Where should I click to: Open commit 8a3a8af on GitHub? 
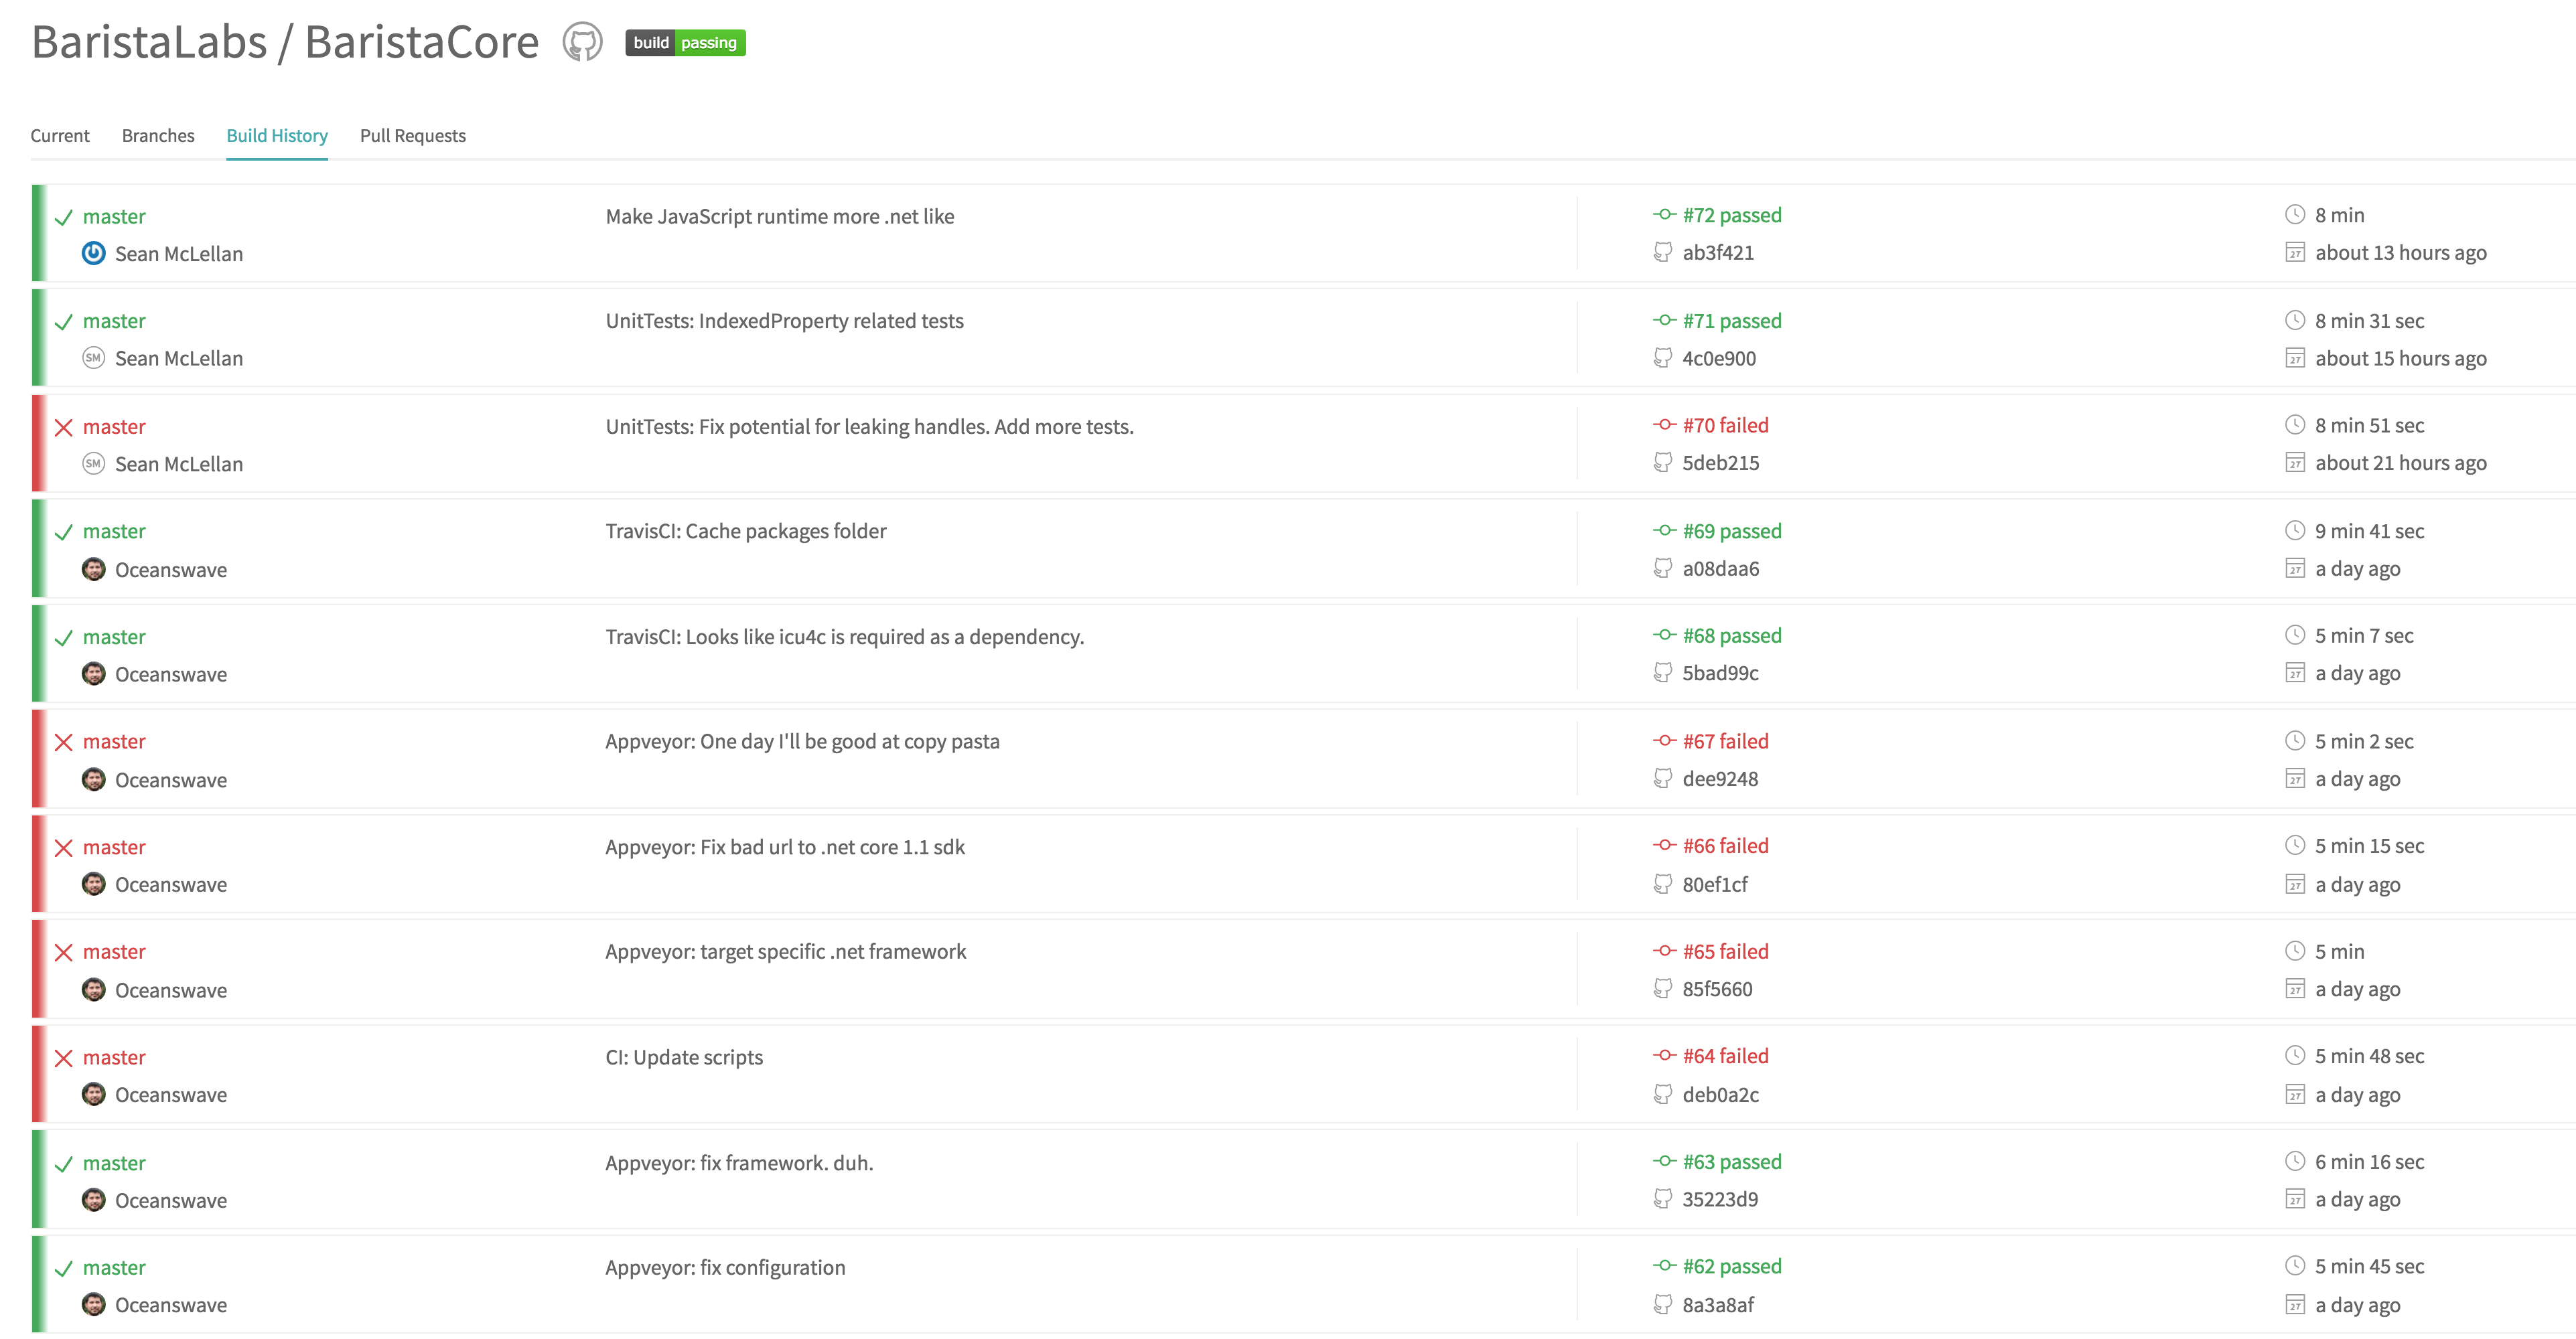point(1718,1305)
